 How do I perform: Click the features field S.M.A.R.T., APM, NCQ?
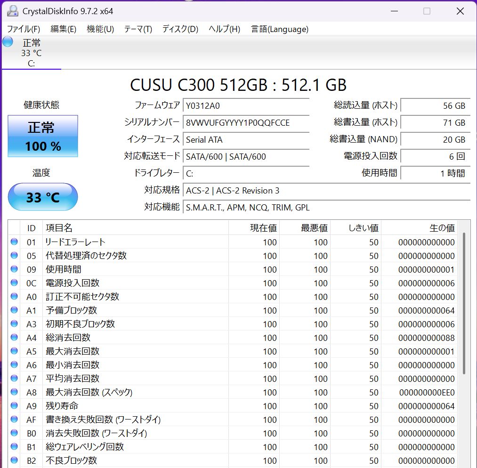point(327,207)
